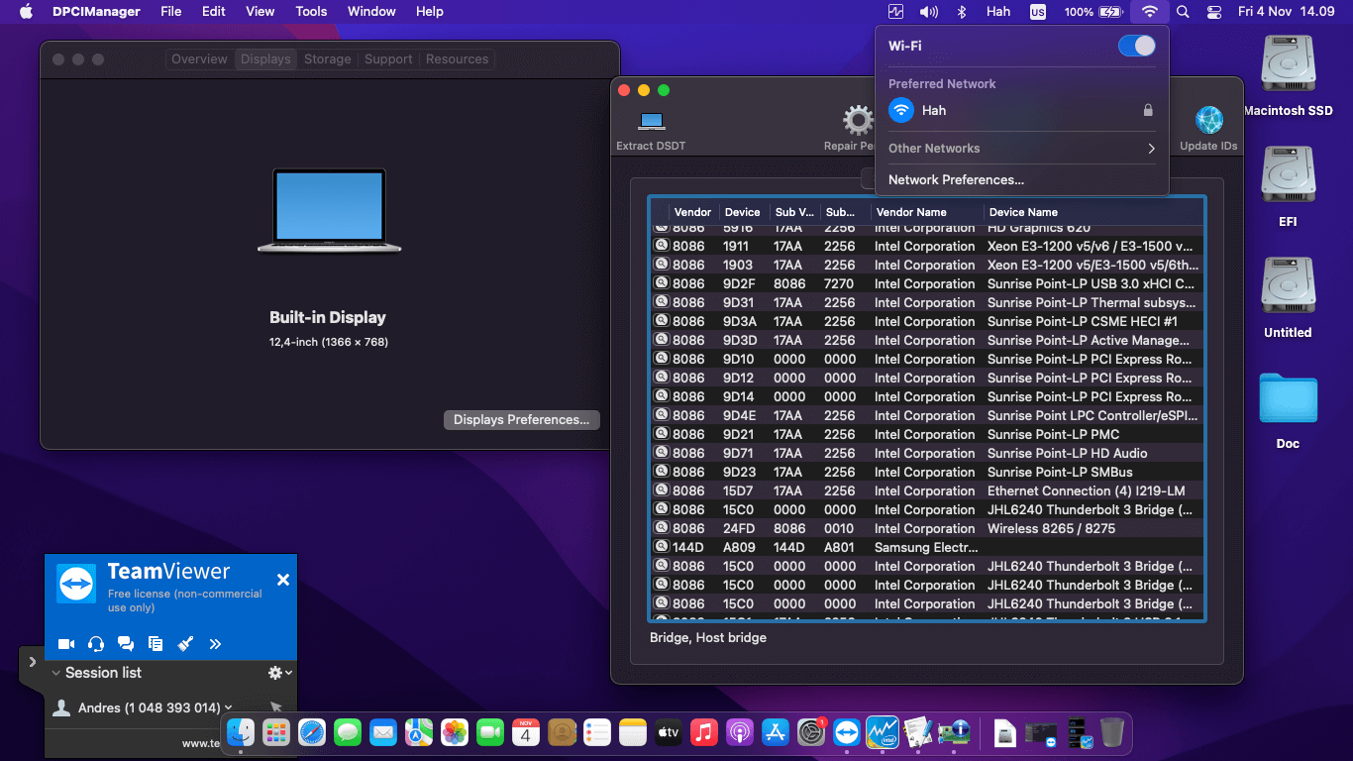The width and height of the screenshot is (1353, 761).
Task: Open Maps from the Dock
Action: pos(419,733)
